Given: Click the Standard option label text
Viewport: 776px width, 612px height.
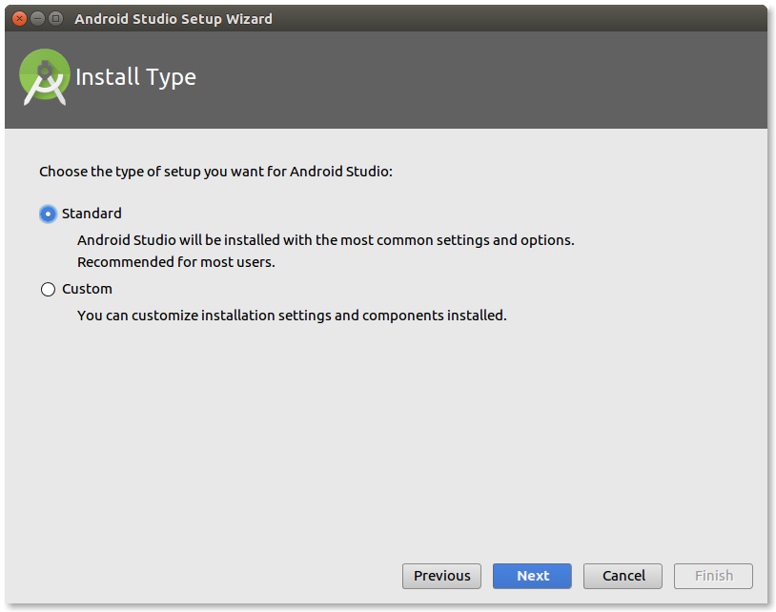Looking at the screenshot, I should point(92,214).
